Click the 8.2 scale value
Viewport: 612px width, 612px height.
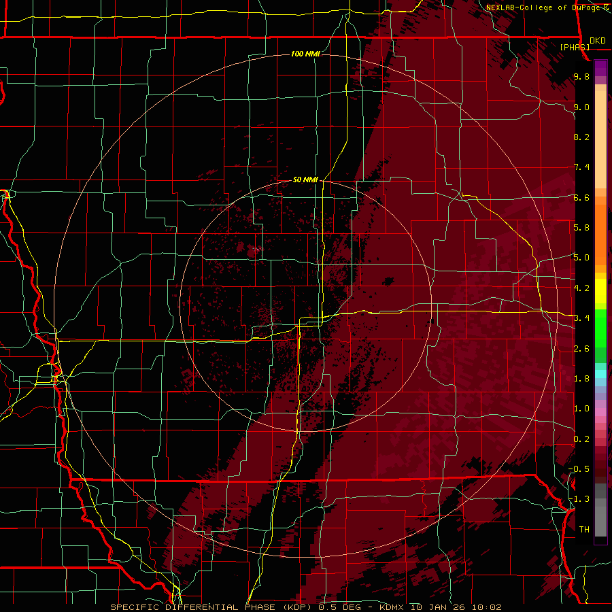click(x=581, y=137)
